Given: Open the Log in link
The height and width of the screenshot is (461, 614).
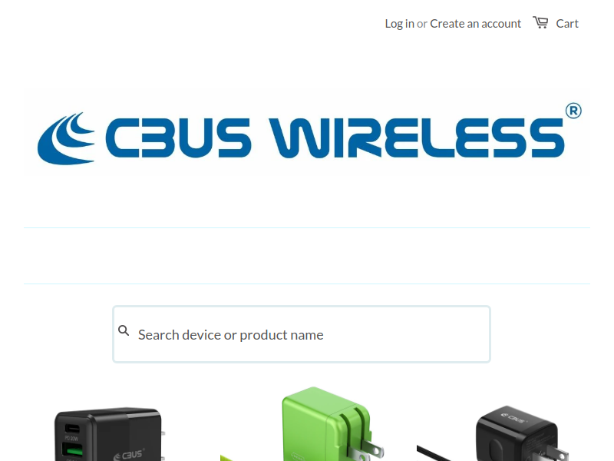Looking at the screenshot, I should (x=399, y=24).
